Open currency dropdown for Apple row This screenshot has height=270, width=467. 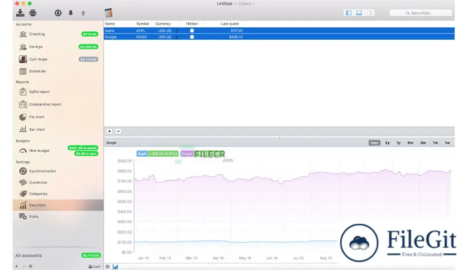tap(177, 31)
